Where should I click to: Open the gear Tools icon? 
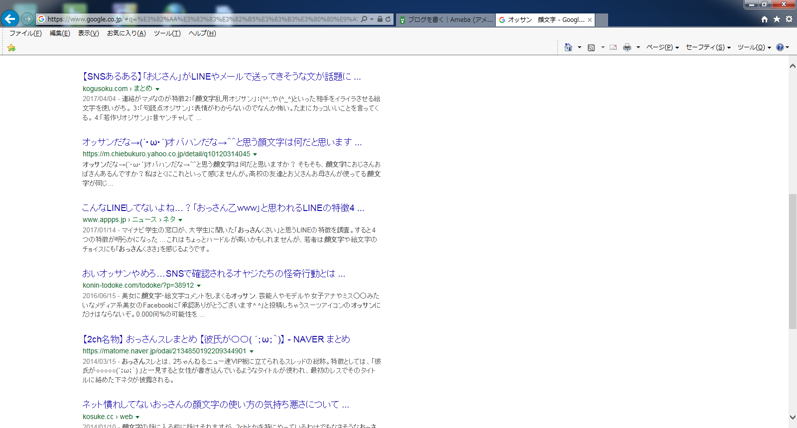789,19
